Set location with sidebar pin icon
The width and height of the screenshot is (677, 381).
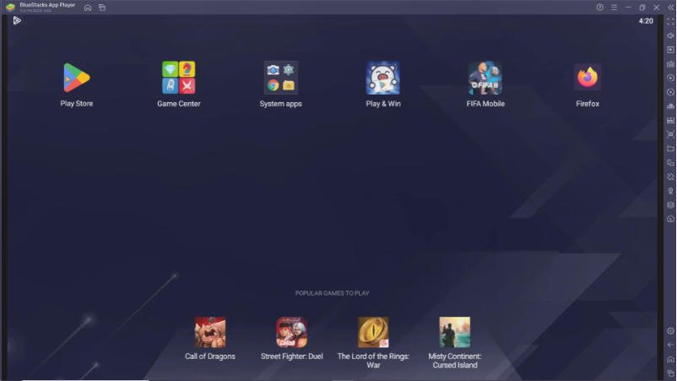(670, 191)
